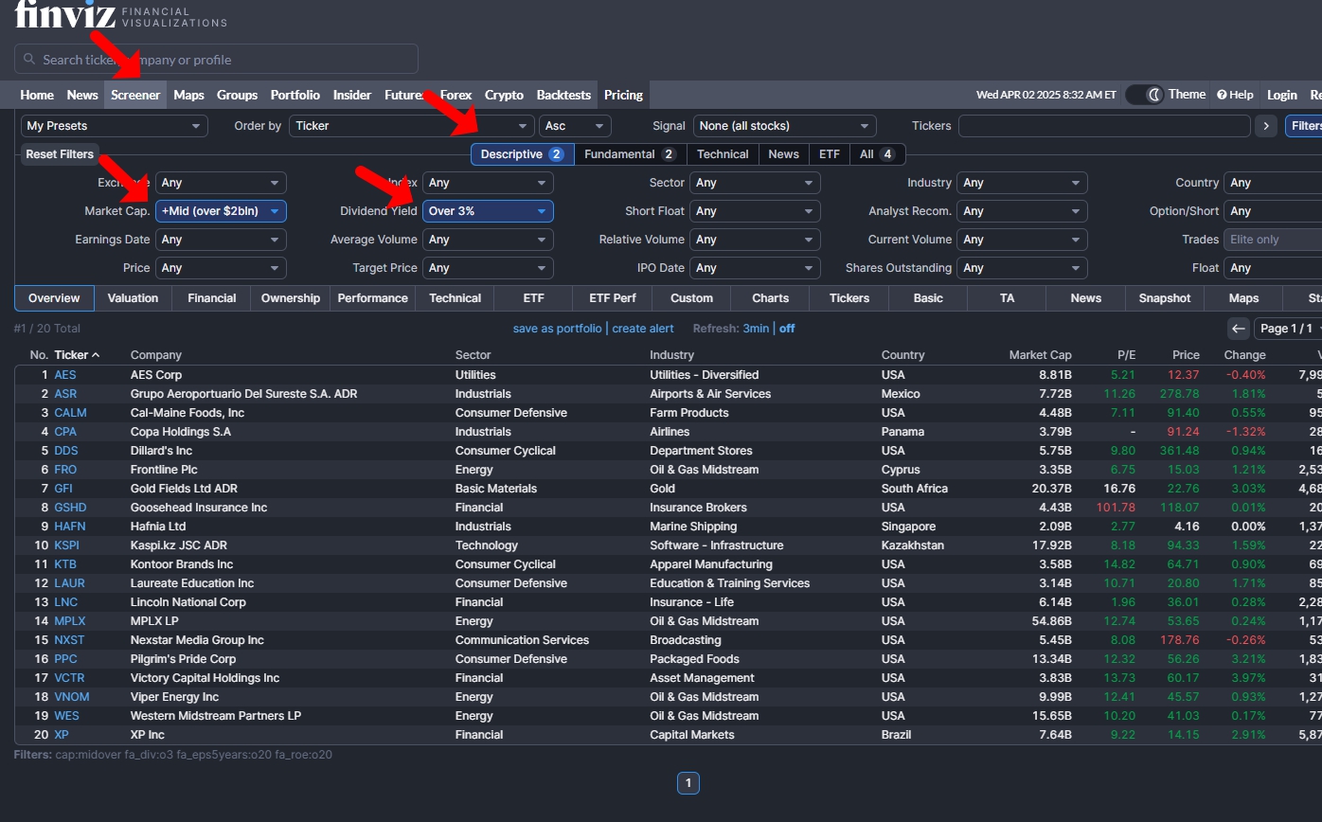
Task: Go to previous page arrow
Action: pos(1239,329)
